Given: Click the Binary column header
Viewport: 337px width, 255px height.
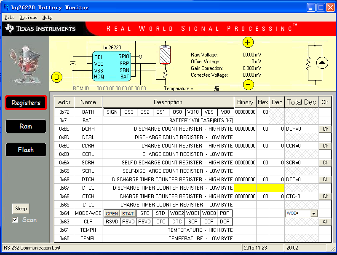Looking at the screenshot, I should (245, 102).
